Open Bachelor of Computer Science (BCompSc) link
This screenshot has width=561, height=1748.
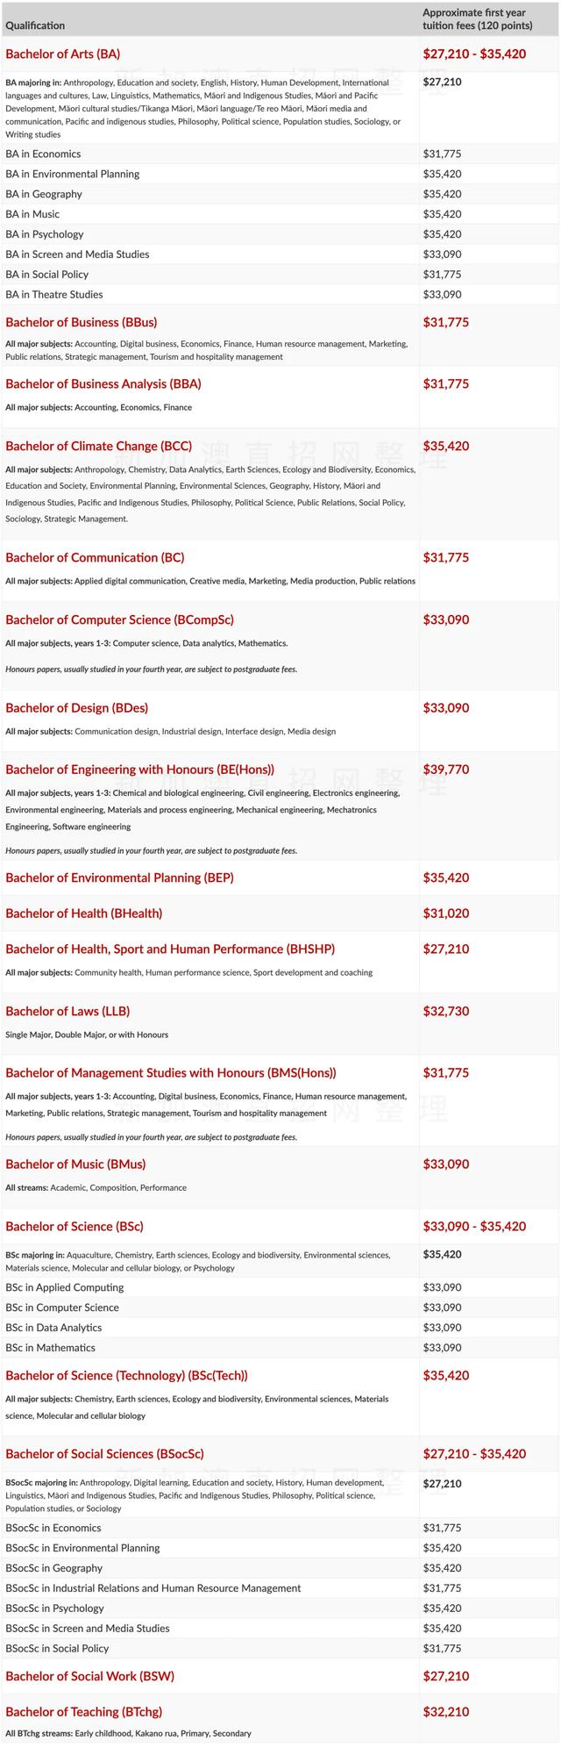pyautogui.click(x=119, y=620)
